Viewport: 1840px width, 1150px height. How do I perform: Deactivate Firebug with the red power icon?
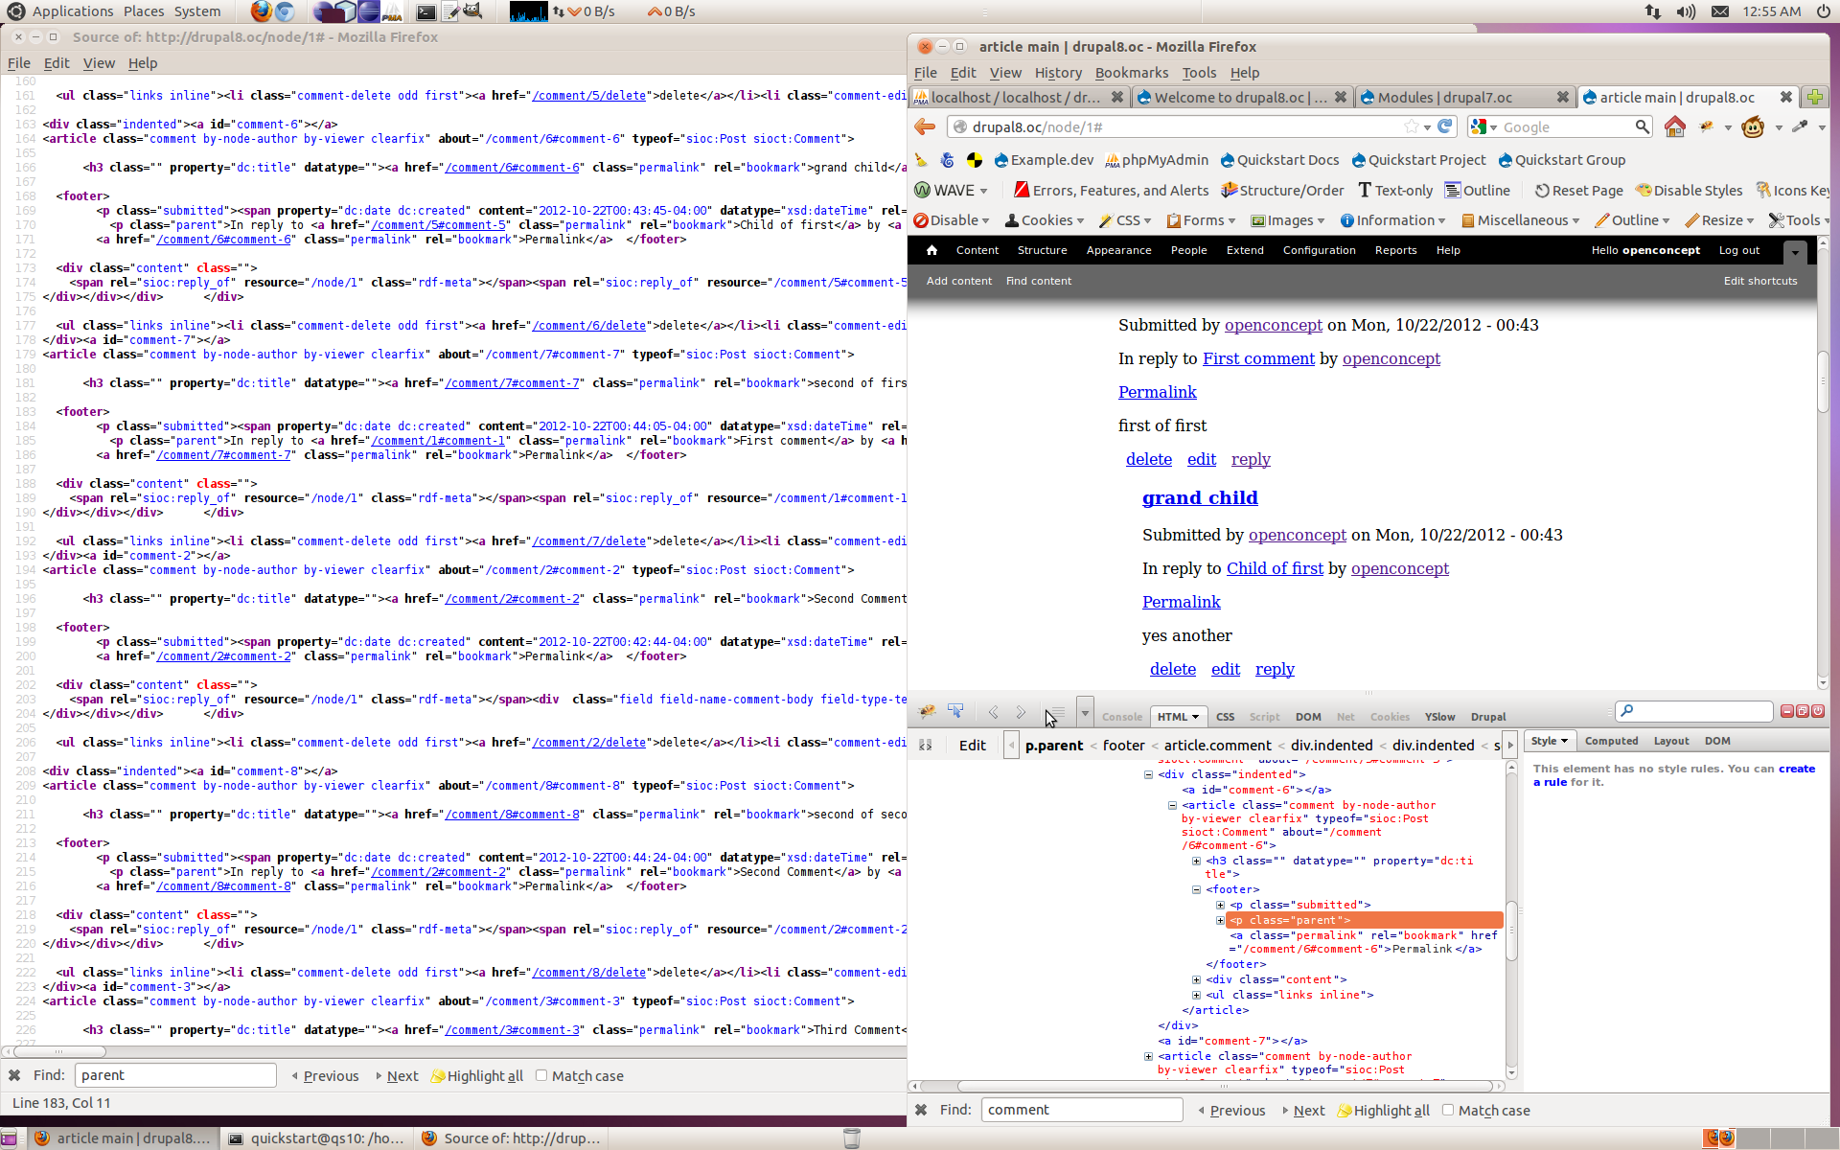click(x=1818, y=711)
